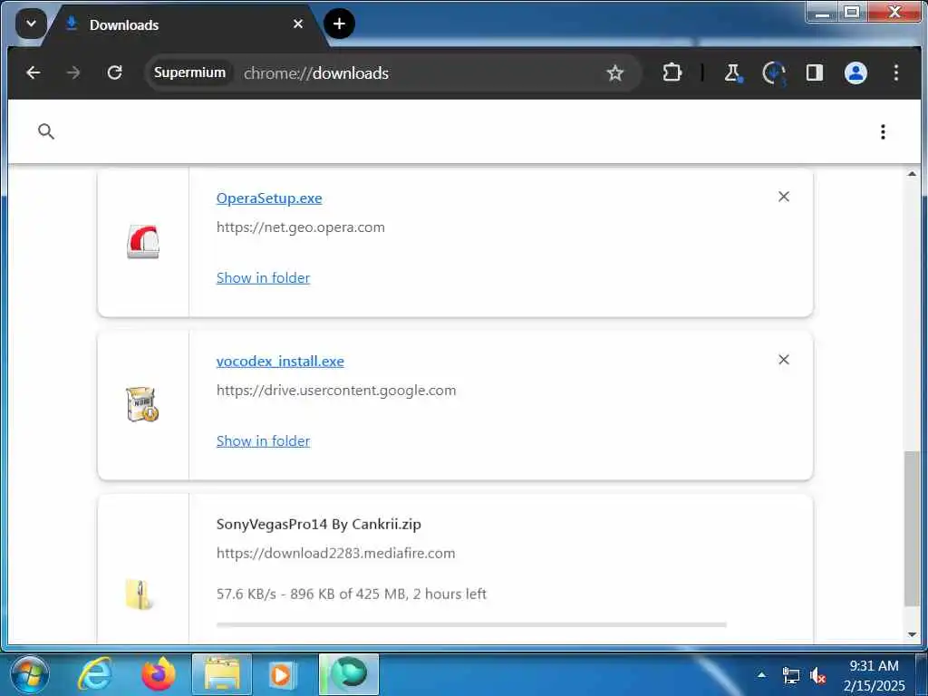
Task: Open the Extensions puzzle icon
Action: click(x=672, y=72)
